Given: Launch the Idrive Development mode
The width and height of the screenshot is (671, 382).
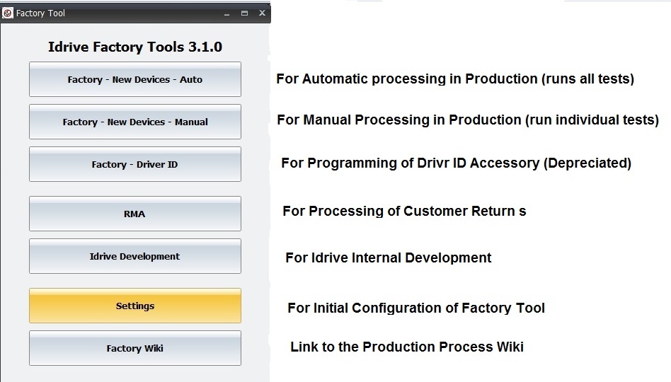Looking at the screenshot, I should 134,256.
